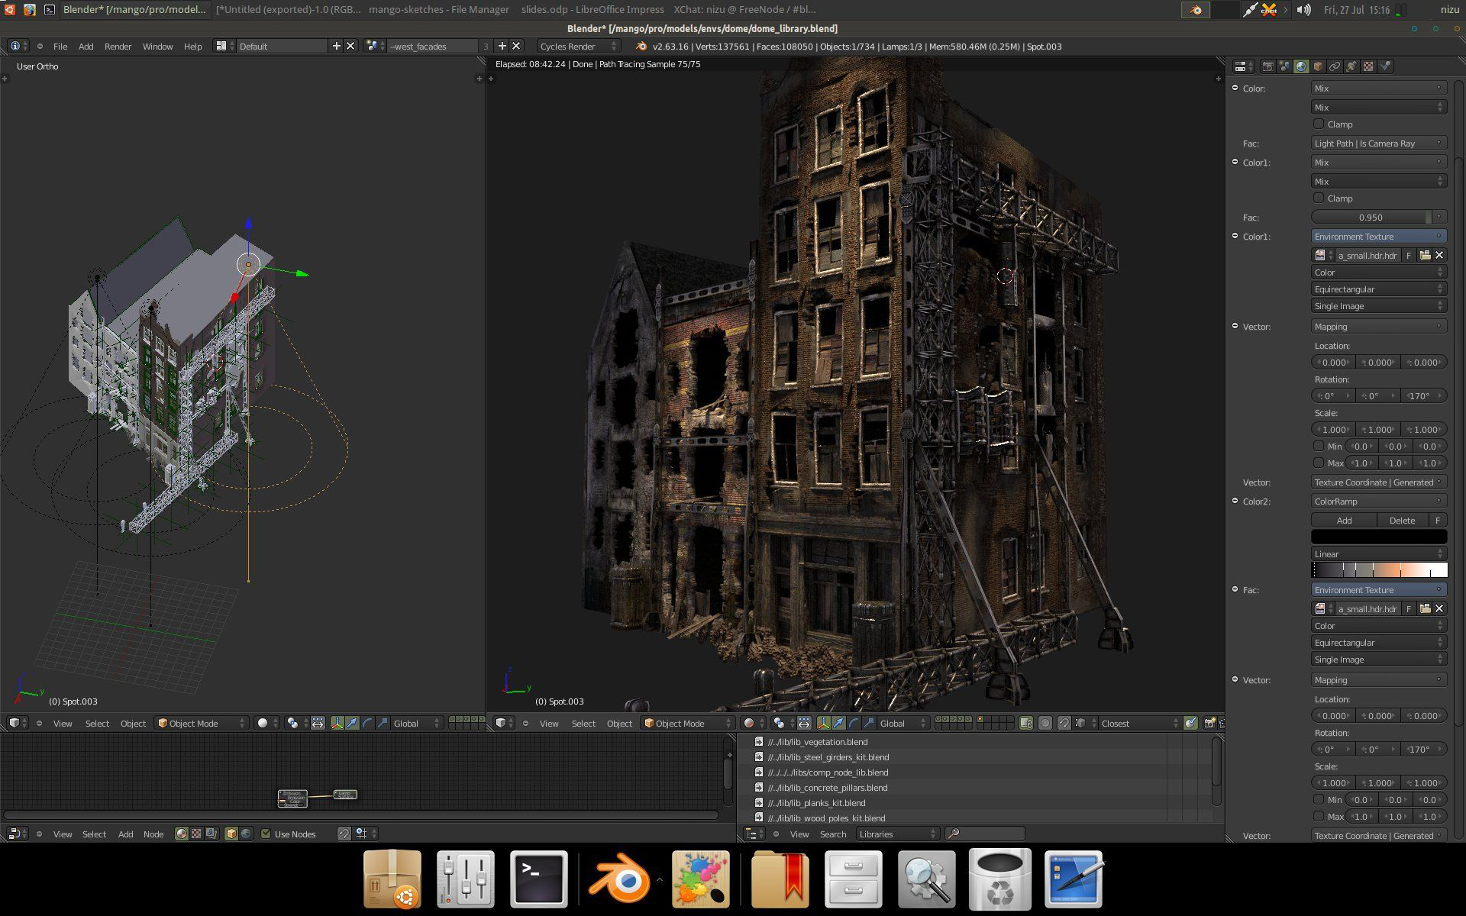Open the Cycles Render engine dropdown
This screenshot has width=1466, height=916.
pos(578,47)
